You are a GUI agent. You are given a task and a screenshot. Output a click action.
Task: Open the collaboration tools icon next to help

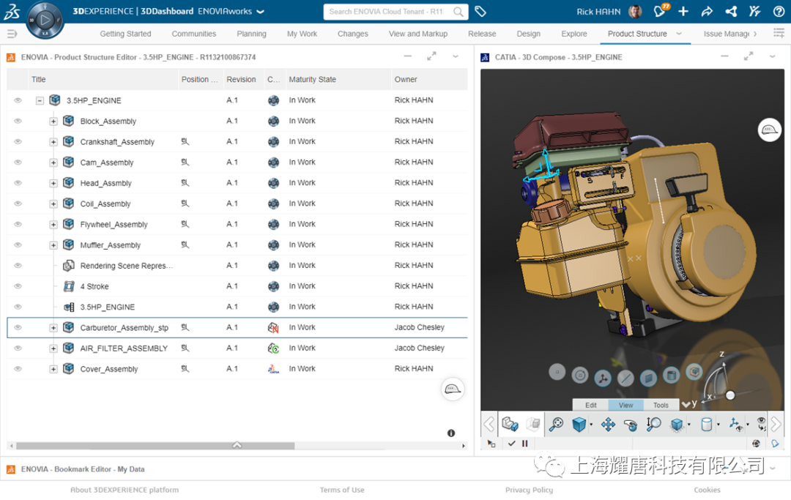coord(754,11)
